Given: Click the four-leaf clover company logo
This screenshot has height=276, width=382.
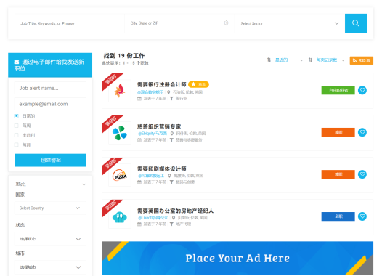Looking at the screenshot, I should (x=120, y=133).
